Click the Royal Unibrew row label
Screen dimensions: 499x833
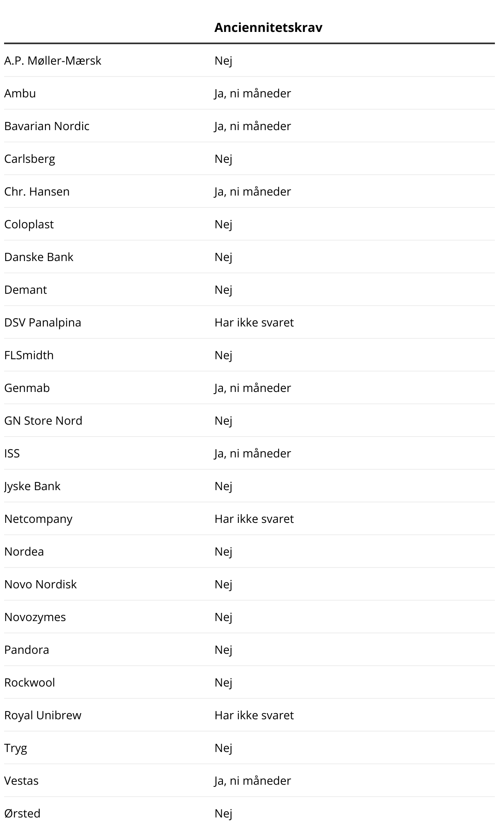tap(43, 715)
